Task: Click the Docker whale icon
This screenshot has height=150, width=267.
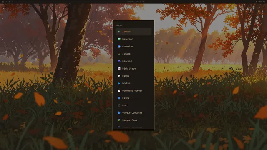Action: click(119, 83)
